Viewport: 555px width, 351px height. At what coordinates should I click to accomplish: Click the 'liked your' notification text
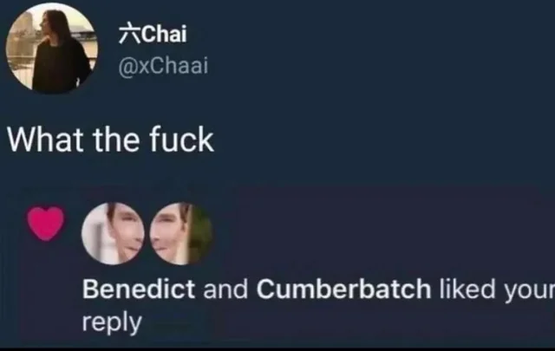pos(497,290)
